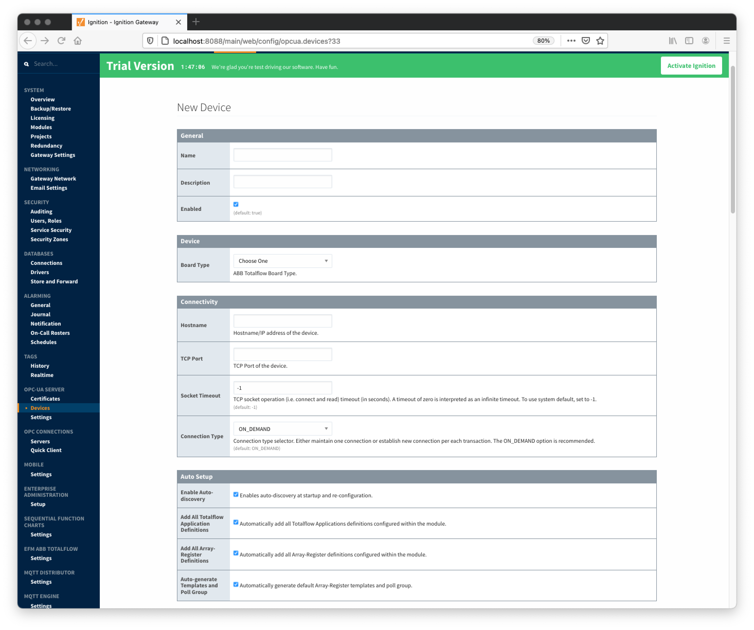Toggle Enable Auto-discovery checkbox

[x=236, y=494]
